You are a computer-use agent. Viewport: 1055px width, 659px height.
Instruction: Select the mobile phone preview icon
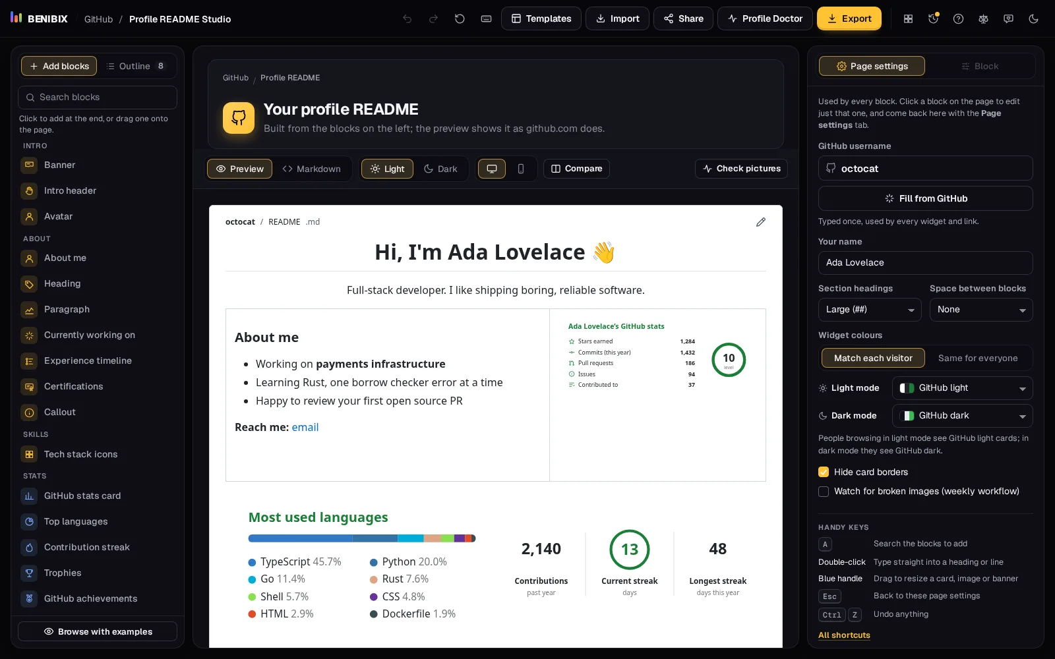point(521,169)
